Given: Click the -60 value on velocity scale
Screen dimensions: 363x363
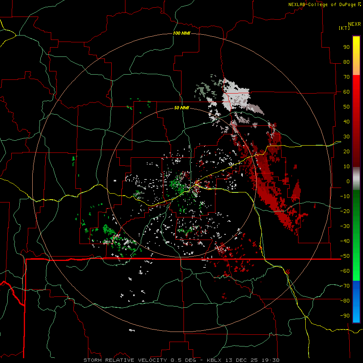Looking at the screenshot, I should tap(345, 271).
